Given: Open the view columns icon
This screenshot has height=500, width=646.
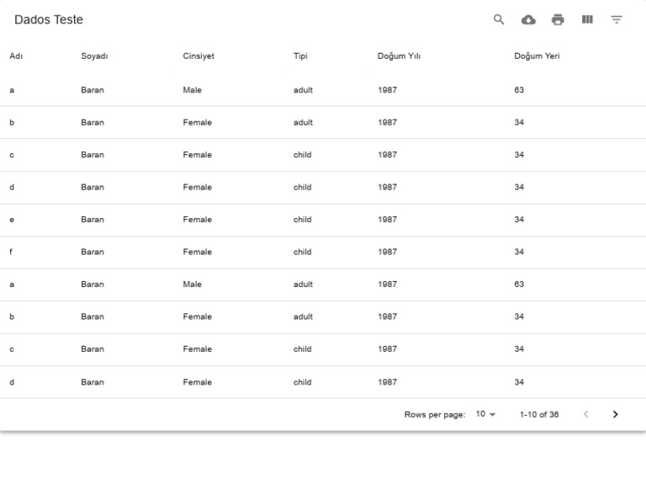Looking at the screenshot, I should pos(587,19).
